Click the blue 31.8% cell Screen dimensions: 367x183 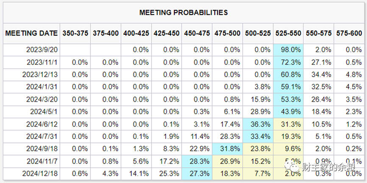pyautogui.click(x=227, y=149)
